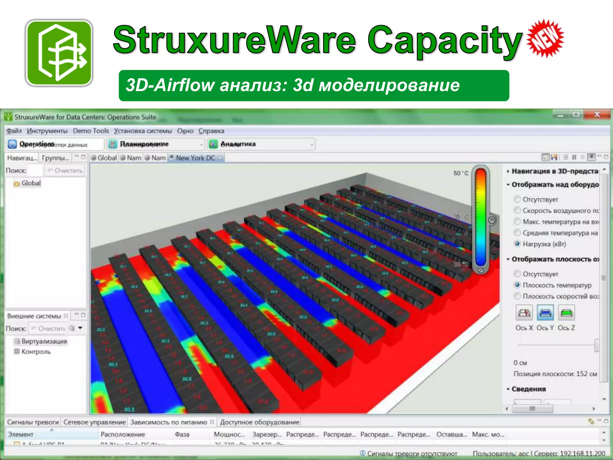Collapse the Отображать плоскость section
This screenshot has height=460, width=613.
pos(508,259)
